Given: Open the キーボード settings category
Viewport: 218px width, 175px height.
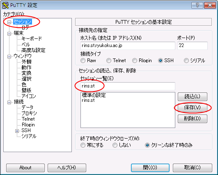Looking at the screenshot, I should pos(32,38).
